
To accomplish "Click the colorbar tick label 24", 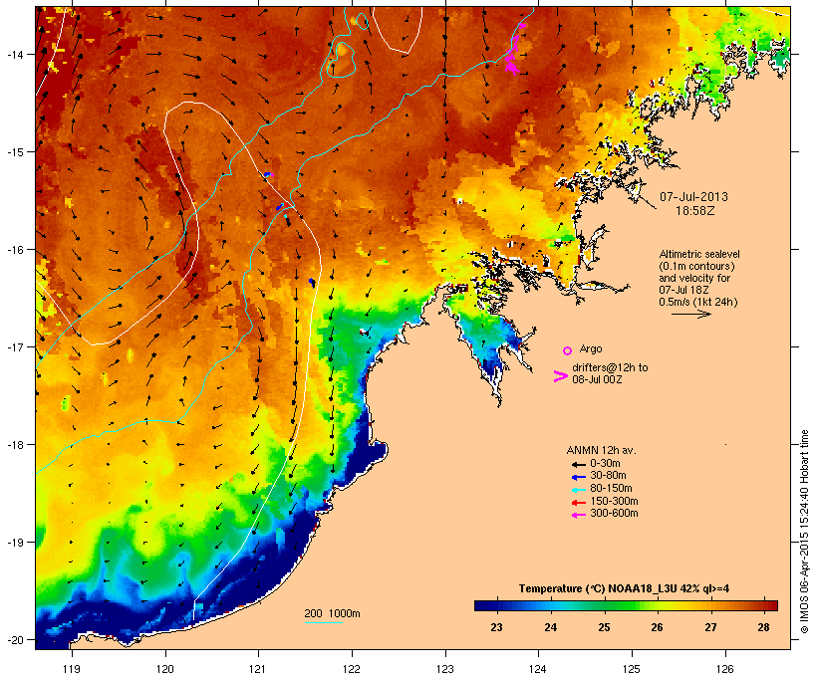I will pyautogui.click(x=550, y=627).
